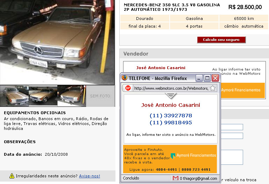
Task: Click the Dourado color cell
Action: [x=144, y=18]
